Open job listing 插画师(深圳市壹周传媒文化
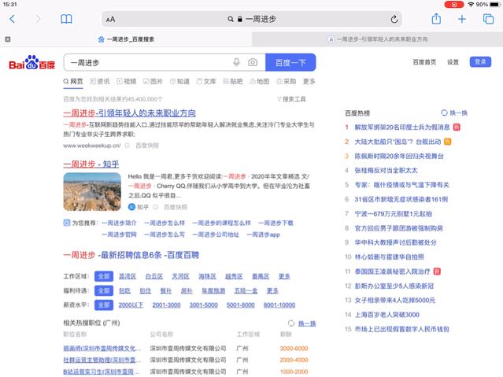The image size is (503, 377). [x=102, y=349]
